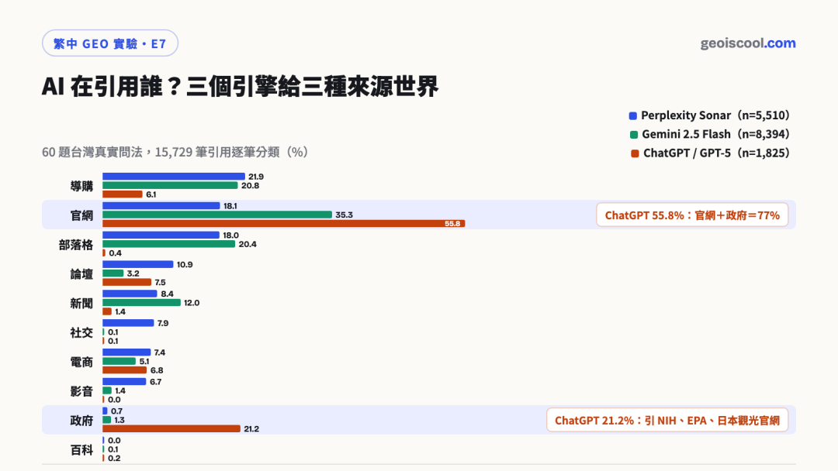Click the orange 21.2 bar in 政府 row
Screen dimensions: 838x471
tap(171, 429)
